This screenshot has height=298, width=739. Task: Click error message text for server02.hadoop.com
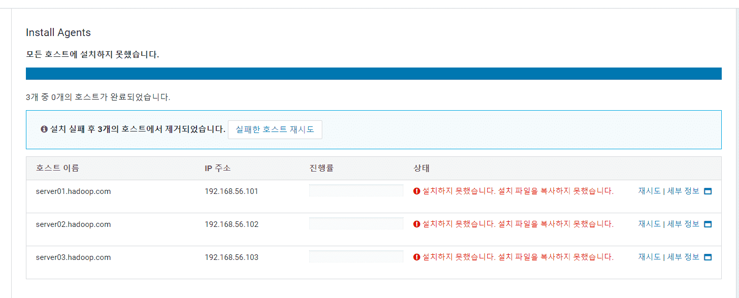518,224
